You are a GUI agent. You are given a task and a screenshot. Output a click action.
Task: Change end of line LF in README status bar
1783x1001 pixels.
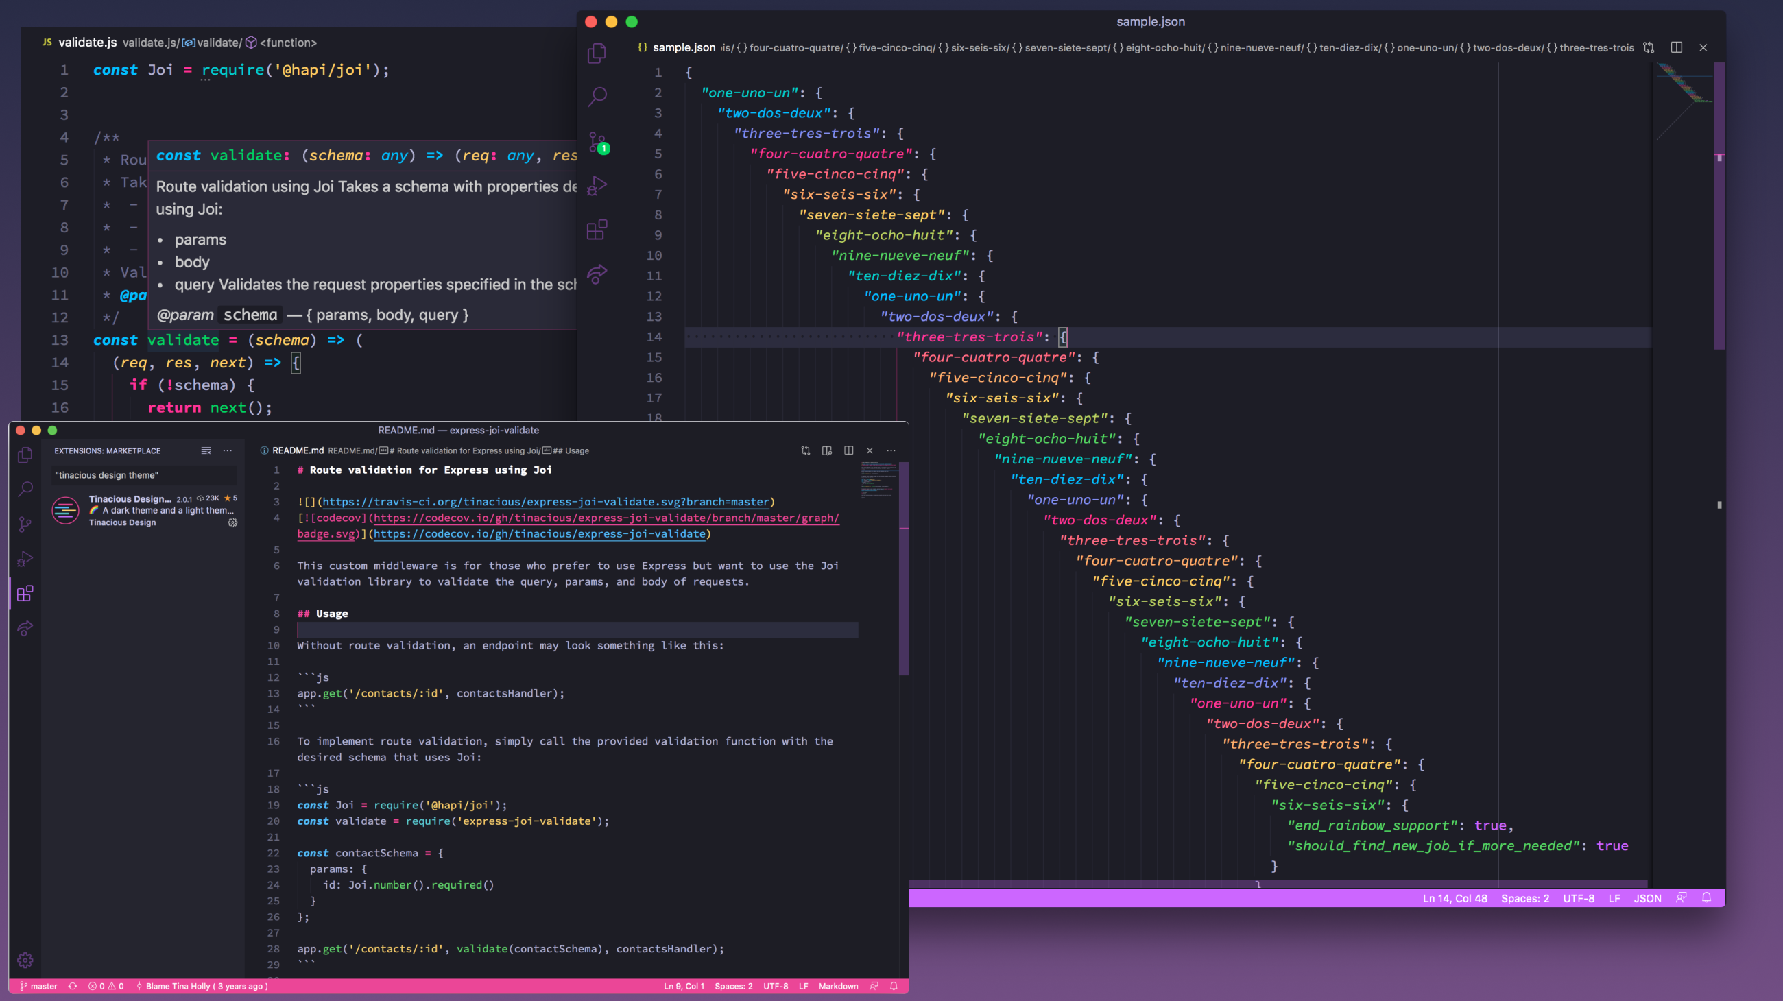tap(803, 987)
